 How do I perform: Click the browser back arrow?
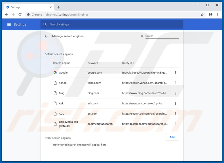coord(7,14)
